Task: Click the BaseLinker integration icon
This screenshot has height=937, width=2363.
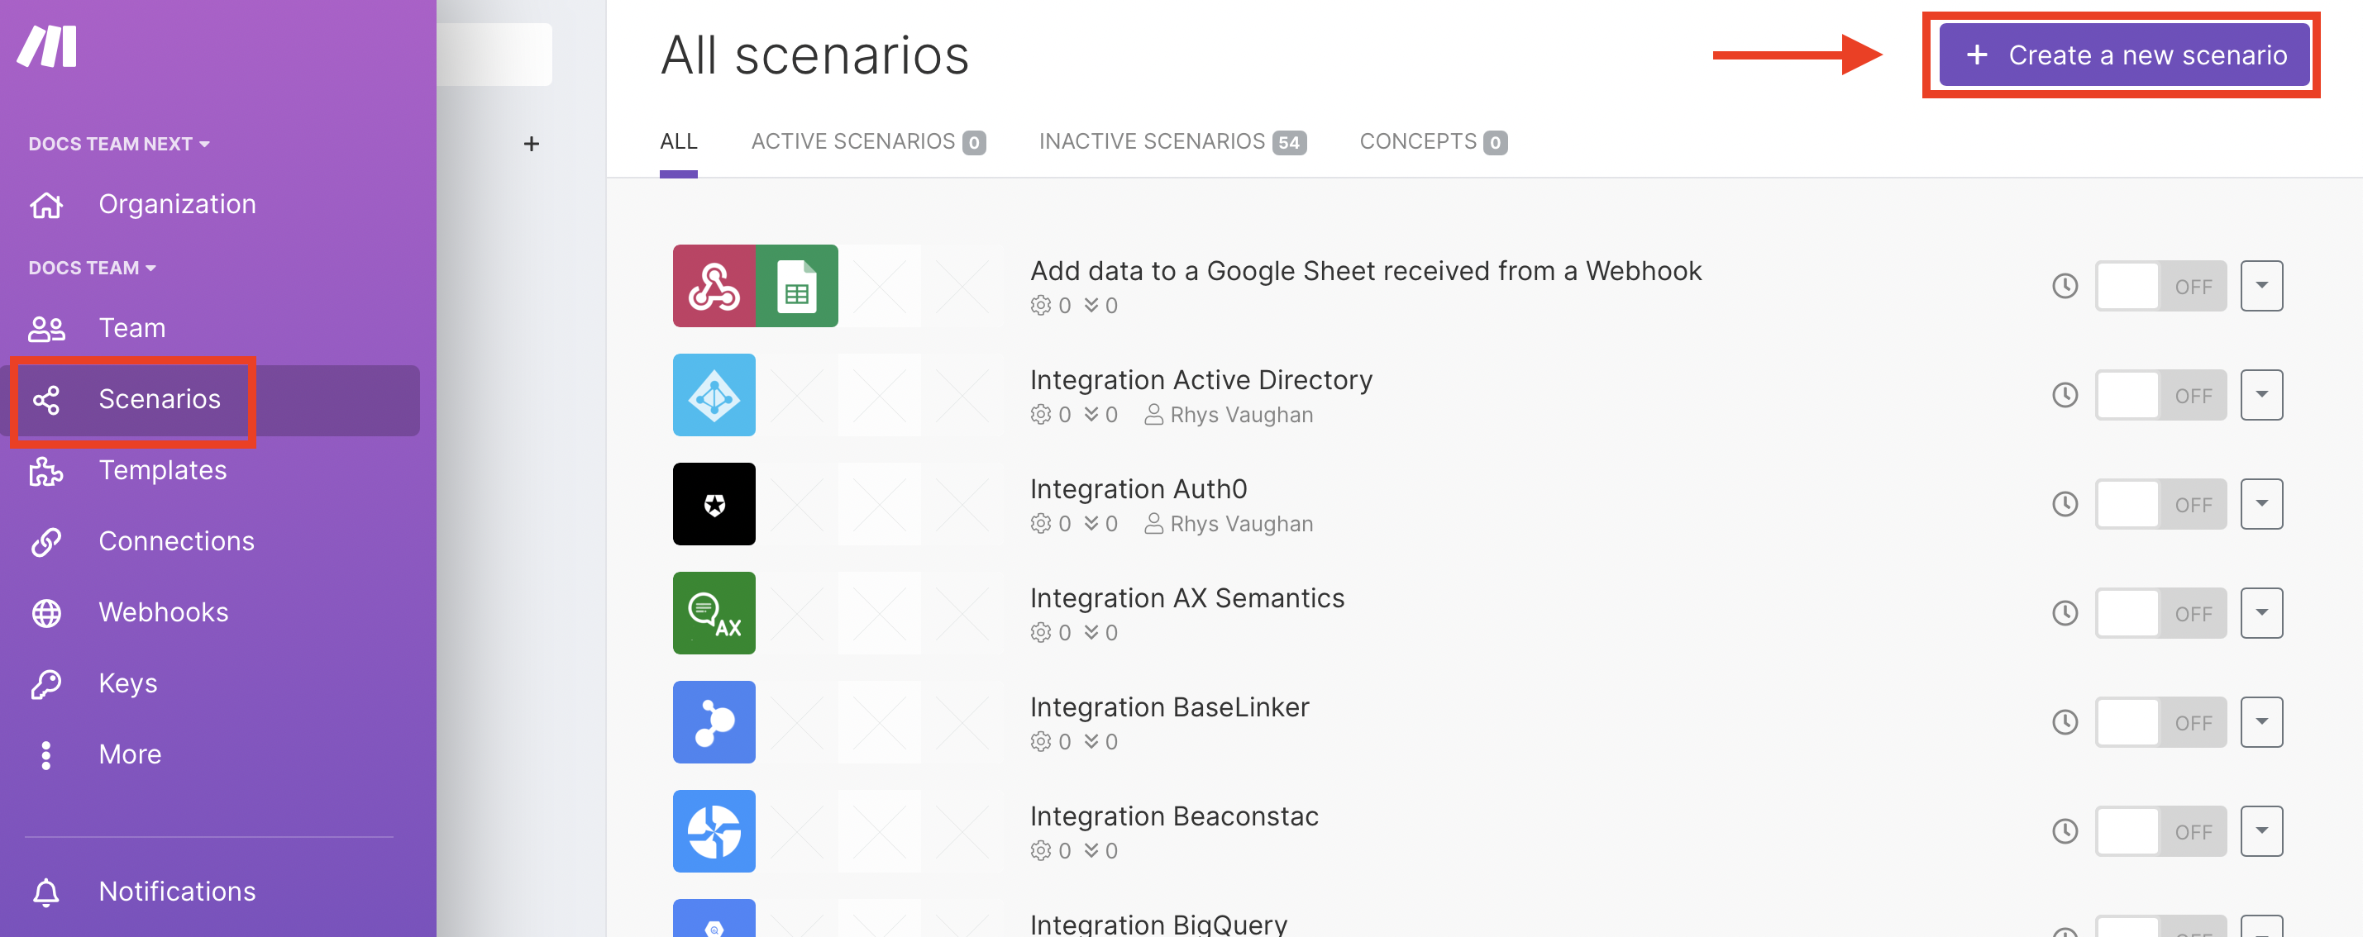Action: point(714,721)
